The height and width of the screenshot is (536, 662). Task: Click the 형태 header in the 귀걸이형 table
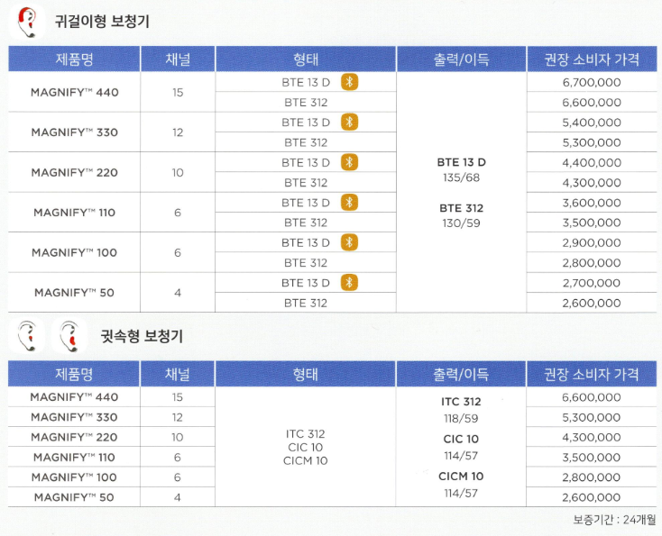(x=306, y=59)
